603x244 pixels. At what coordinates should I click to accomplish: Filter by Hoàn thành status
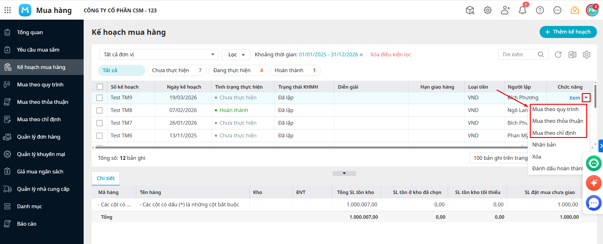point(295,70)
